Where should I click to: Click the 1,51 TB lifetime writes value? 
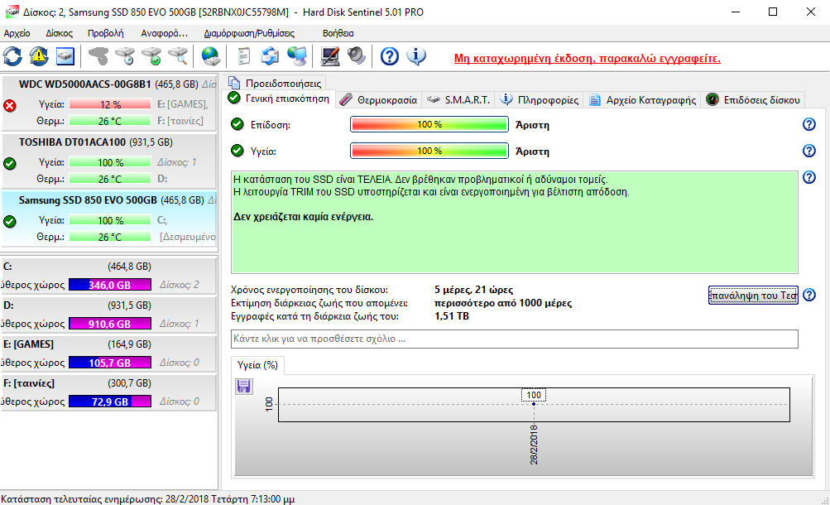point(452,316)
